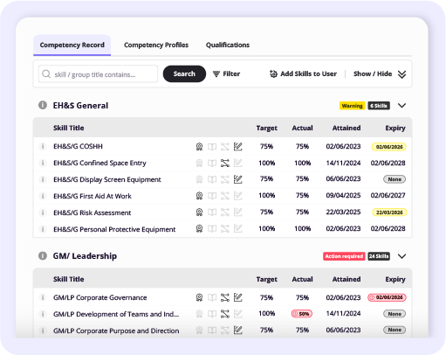Open the Competency Profiles tab

156,45
